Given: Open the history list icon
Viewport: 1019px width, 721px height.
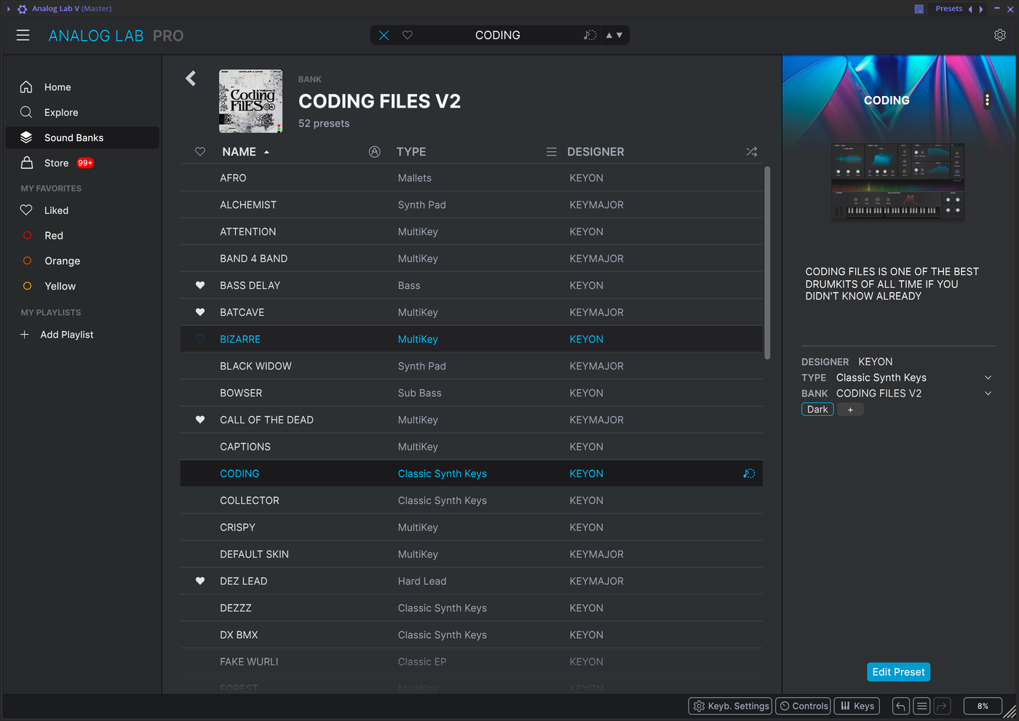Looking at the screenshot, I should (x=921, y=706).
